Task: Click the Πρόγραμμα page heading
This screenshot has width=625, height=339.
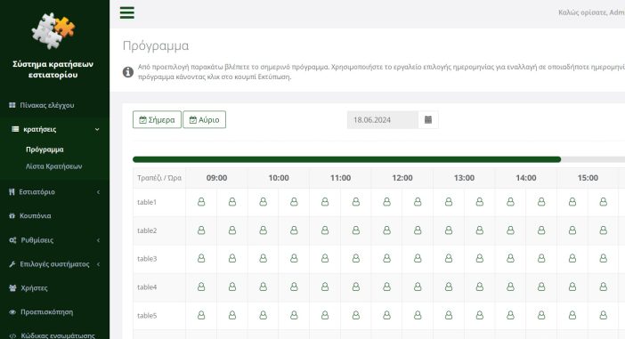Action: (x=156, y=45)
